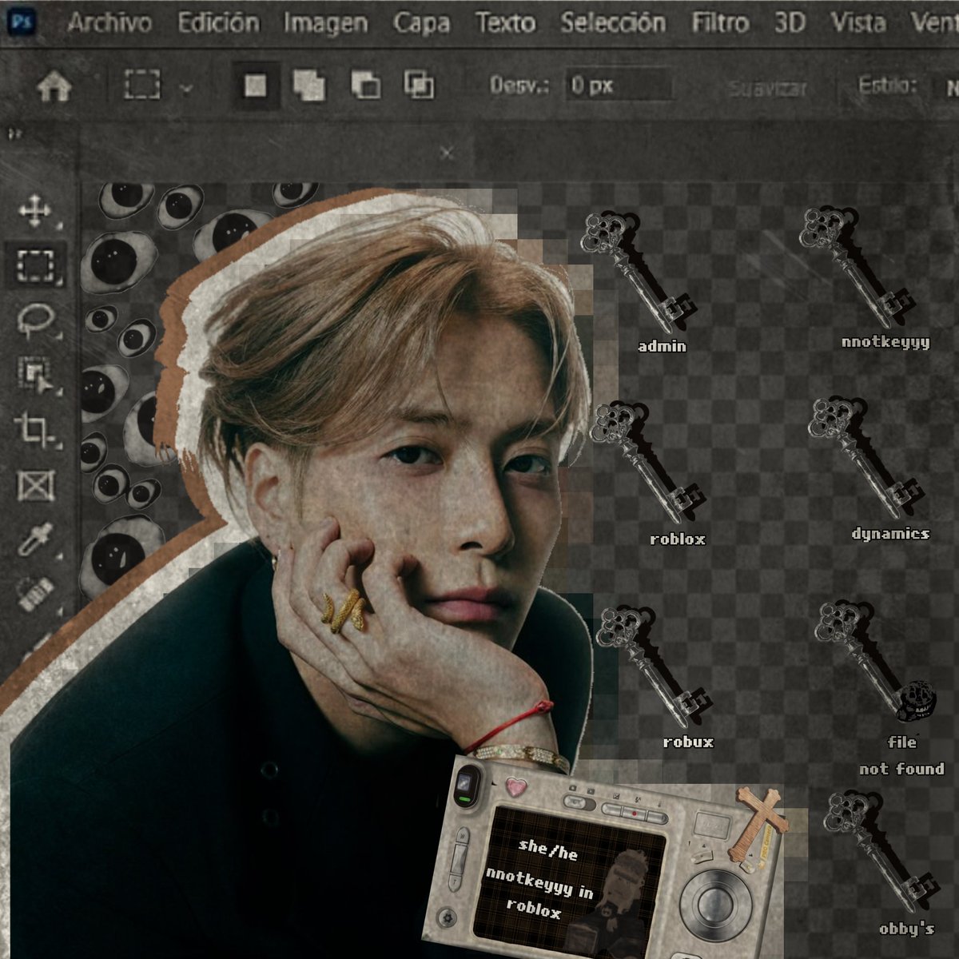Open the Estilo dropdown

951,86
